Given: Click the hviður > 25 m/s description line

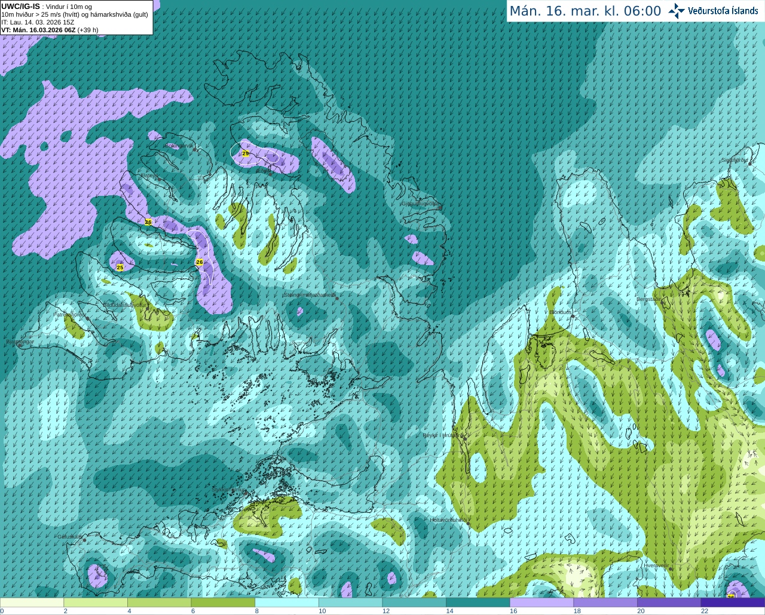Looking at the screenshot, I should tap(75, 14).
